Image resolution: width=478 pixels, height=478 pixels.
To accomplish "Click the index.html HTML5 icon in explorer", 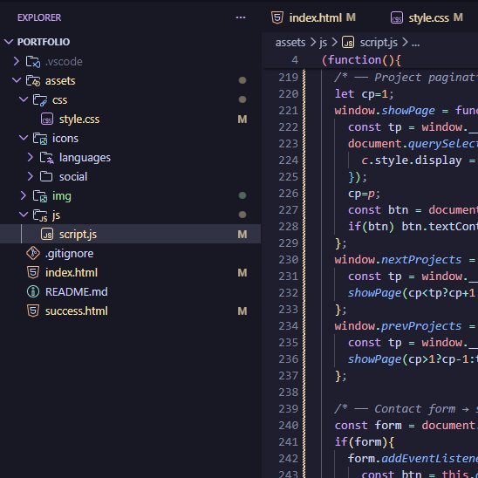I will click(x=33, y=272).
